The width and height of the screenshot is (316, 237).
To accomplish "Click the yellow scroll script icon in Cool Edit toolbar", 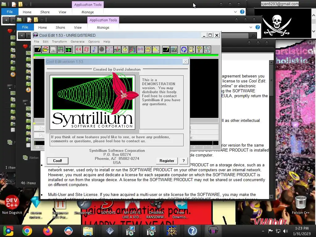I will [x=191, y=49].
